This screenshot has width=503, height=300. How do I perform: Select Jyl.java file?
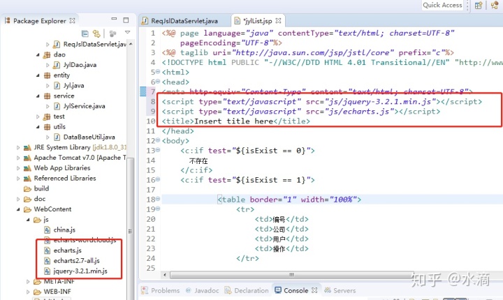click(73, 86)
